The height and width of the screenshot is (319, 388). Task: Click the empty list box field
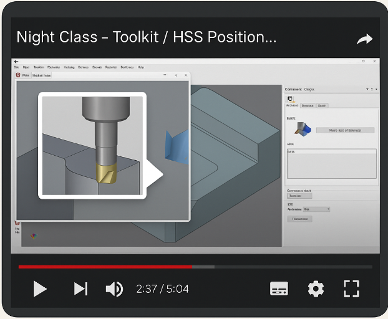coord(332,164)
